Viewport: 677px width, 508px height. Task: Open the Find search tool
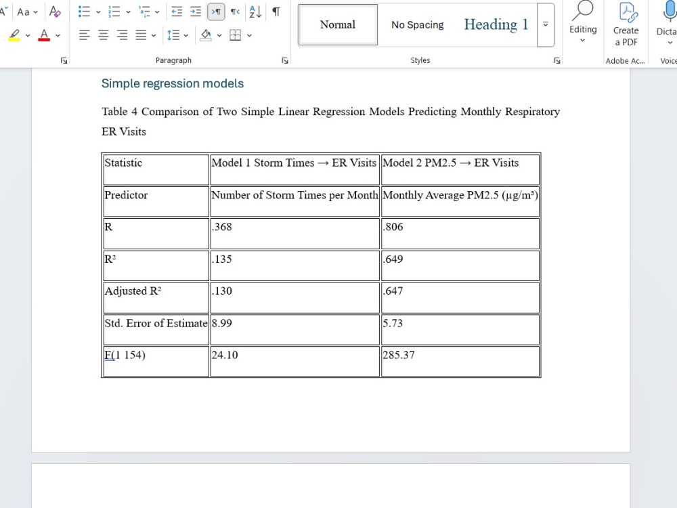click(x=582, y=11)
